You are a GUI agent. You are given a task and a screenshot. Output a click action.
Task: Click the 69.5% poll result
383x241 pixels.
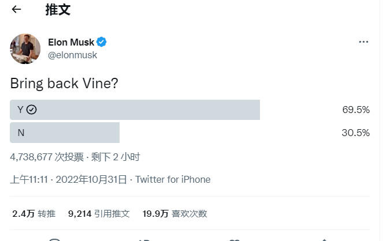[356, 110]
